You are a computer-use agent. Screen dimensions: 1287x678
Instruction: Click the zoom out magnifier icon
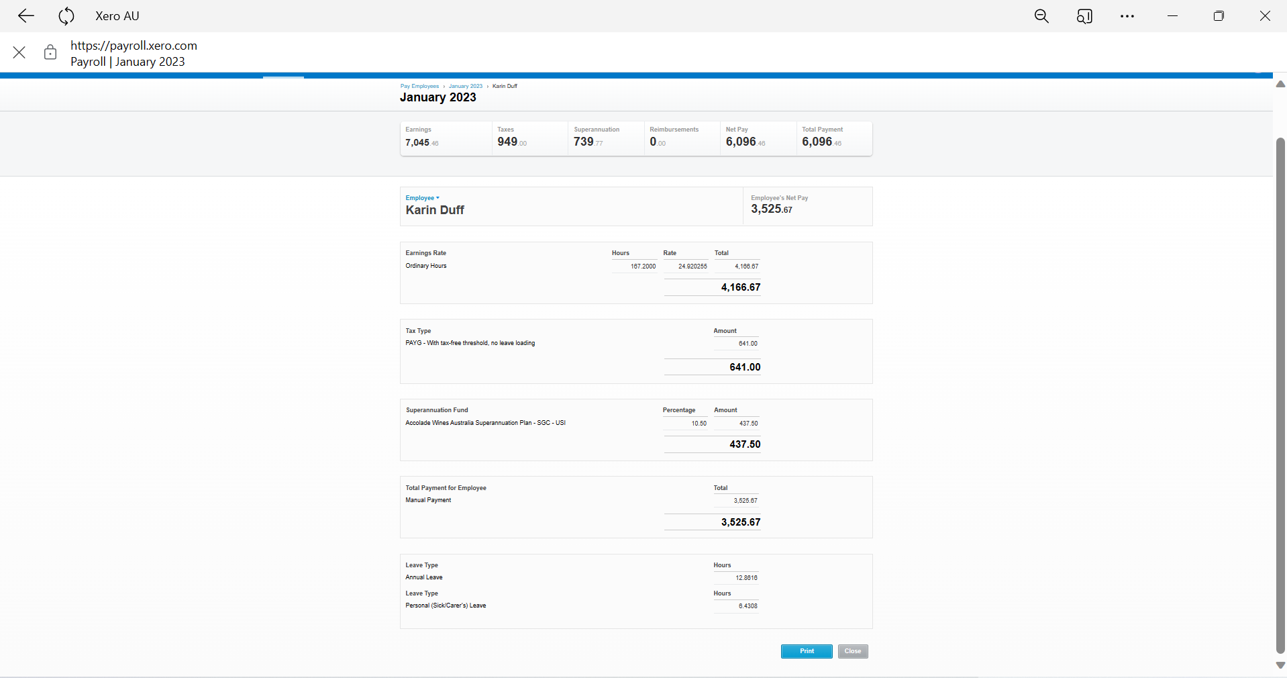tap(1041, 16)
